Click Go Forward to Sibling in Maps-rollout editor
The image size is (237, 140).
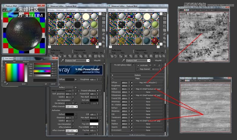tap(164, 56)
